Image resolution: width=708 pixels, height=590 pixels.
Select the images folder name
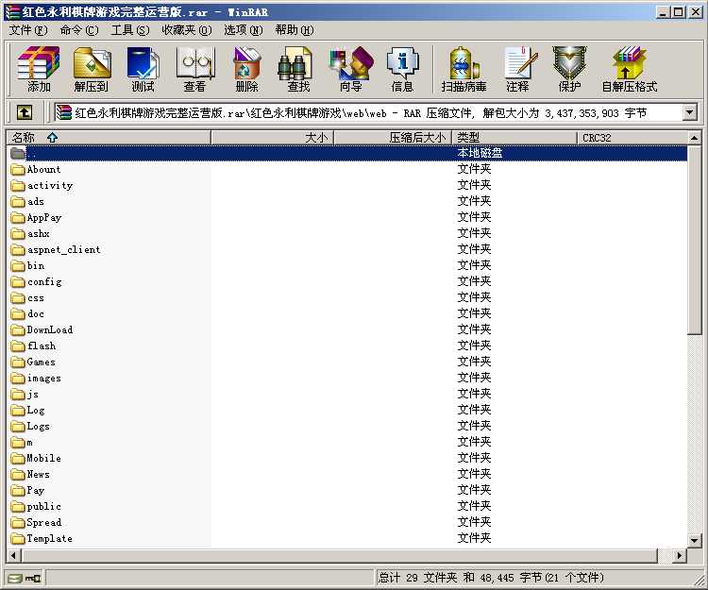point(44,379)
